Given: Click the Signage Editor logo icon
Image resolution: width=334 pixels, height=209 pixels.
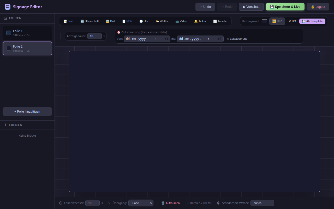Looking at the screenshot, I should pos(8,7).
